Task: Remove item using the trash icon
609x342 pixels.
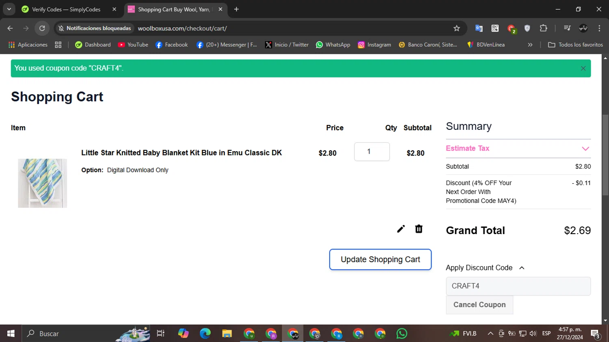Action: pos(419,229)
